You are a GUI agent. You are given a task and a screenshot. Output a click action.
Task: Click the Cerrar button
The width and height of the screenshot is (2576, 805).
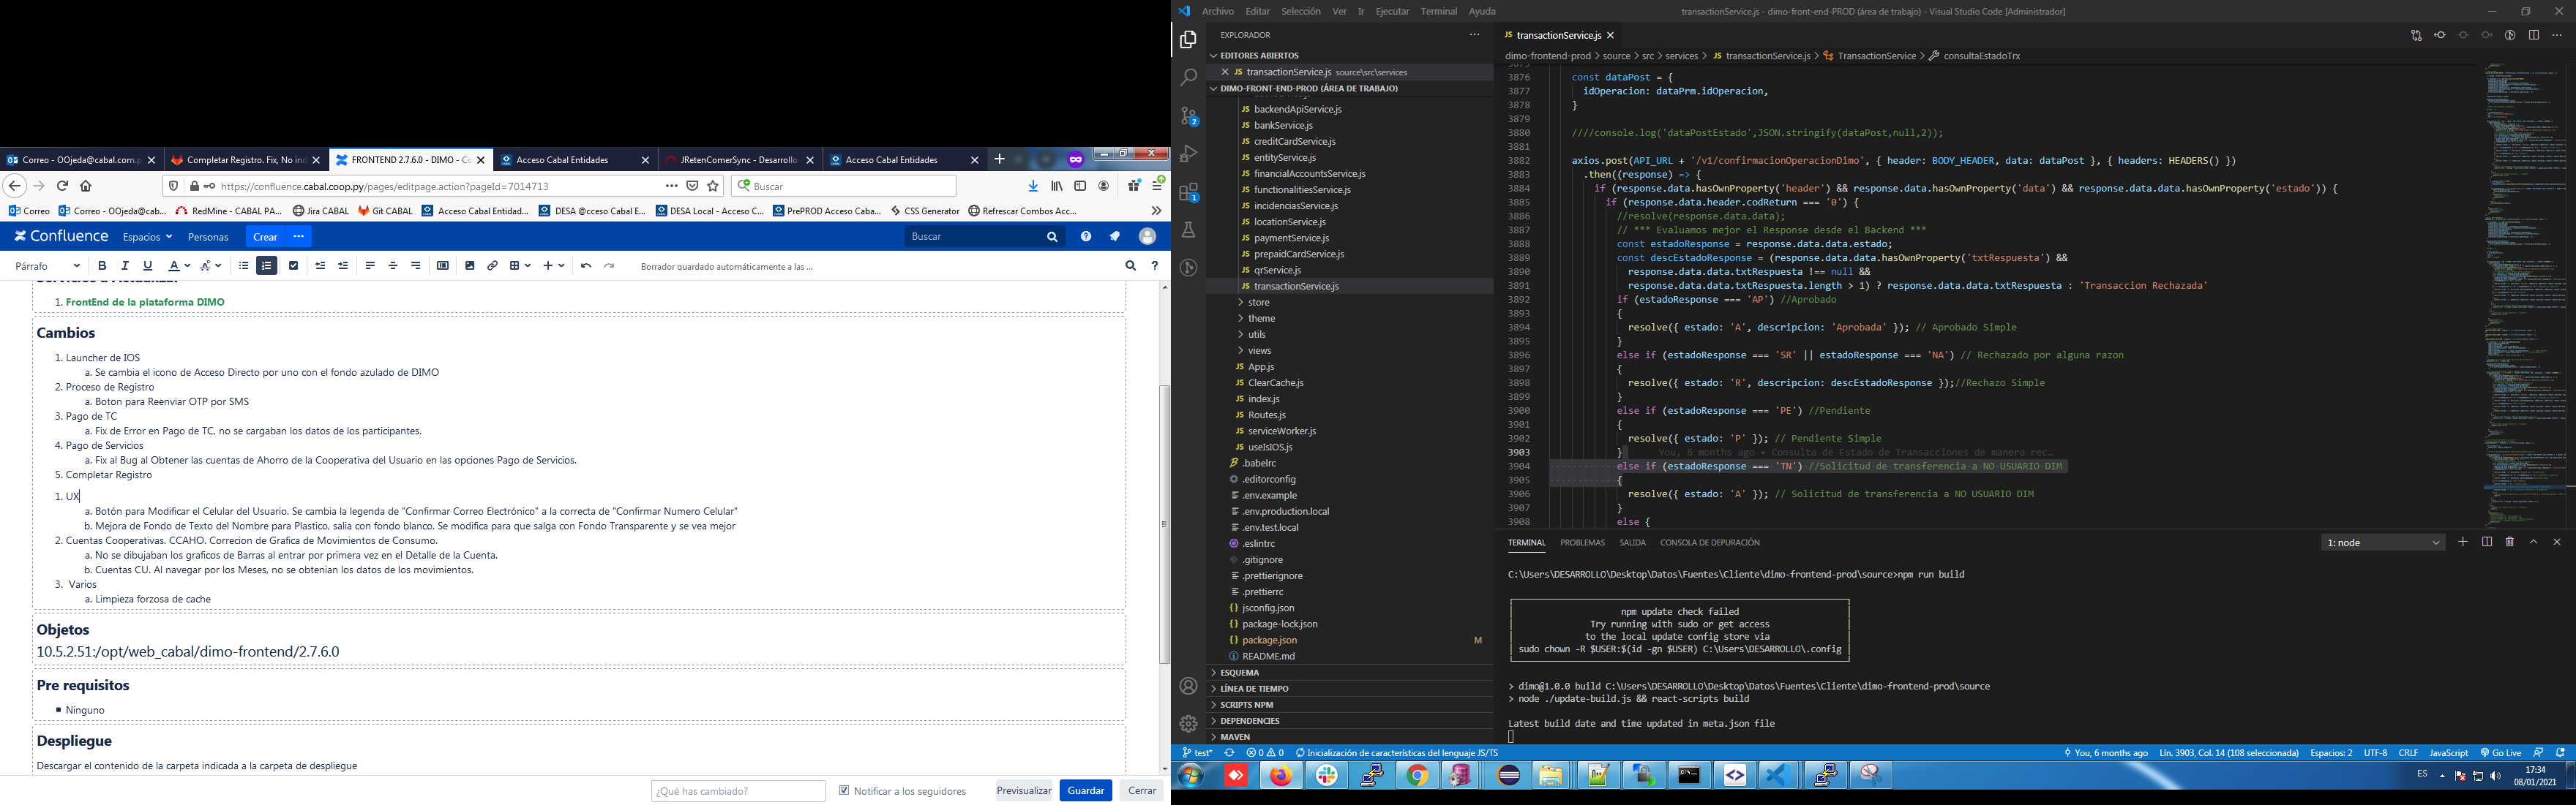(x=1142, y=790)
